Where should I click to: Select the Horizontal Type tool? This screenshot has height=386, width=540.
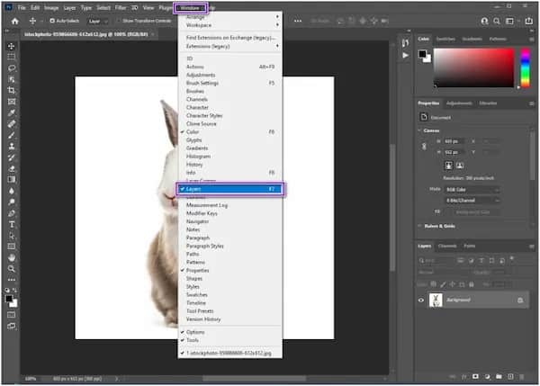(12, 225)
